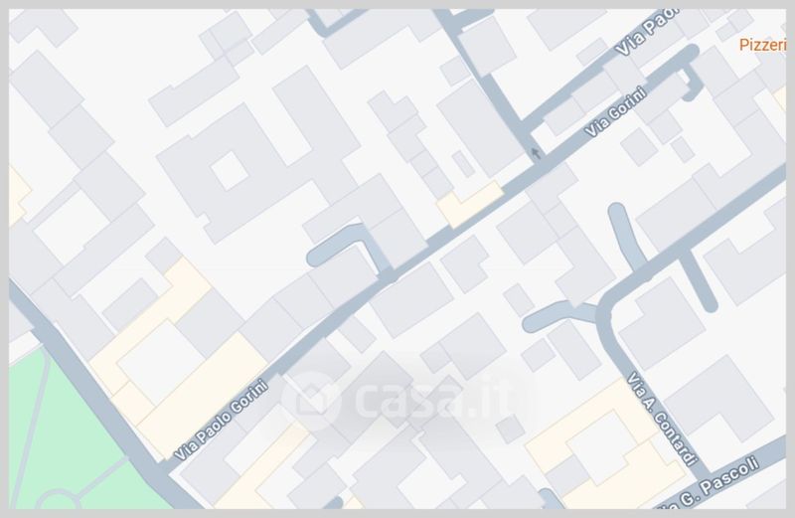Click the Via G. Pascoli street label
The height and width of the screenshot is (518, 795).
(x=710, y=486)
